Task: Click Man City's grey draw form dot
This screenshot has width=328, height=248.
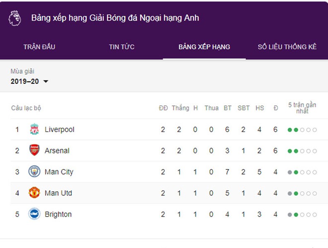Action: point(290,172)
